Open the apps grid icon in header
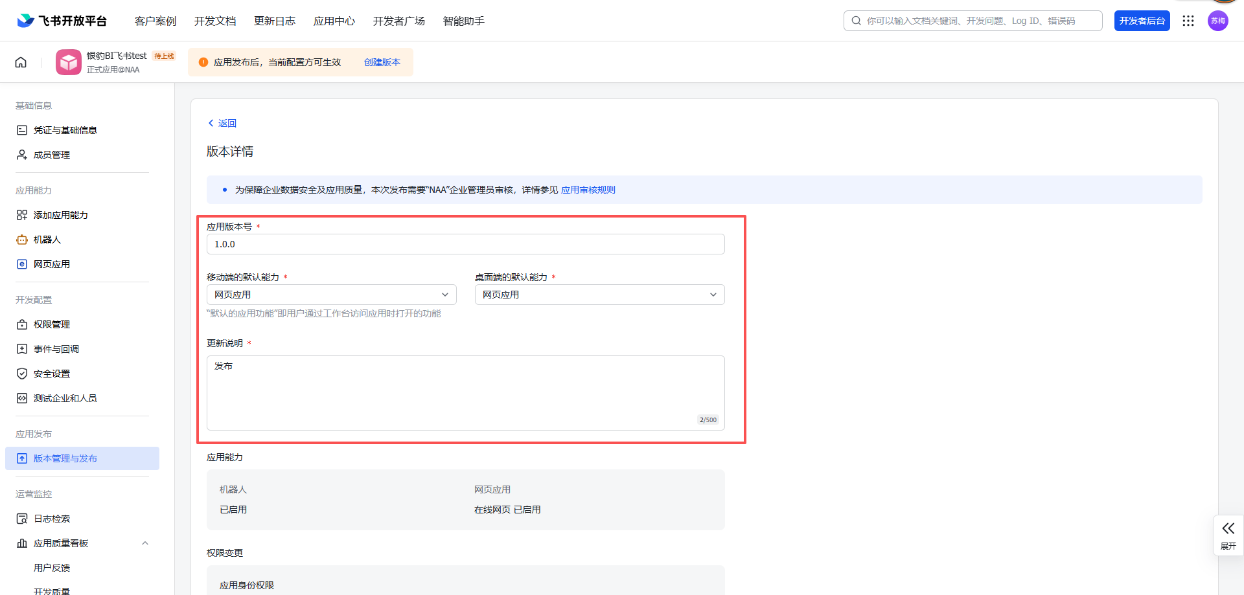Screen dimensions: 1244x595 pyautogui.click(x=1188, y=21)
